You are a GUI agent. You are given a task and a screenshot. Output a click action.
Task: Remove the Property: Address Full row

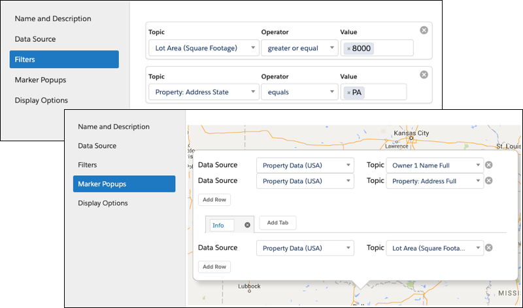pyautogui.click(x=488, y=180)
